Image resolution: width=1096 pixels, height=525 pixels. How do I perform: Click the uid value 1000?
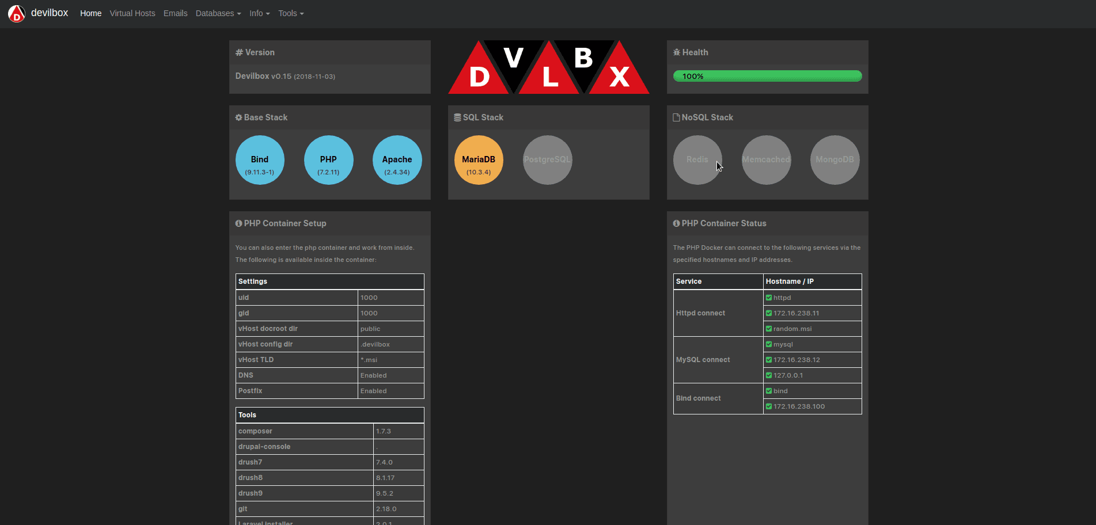(x=369, y=298)
